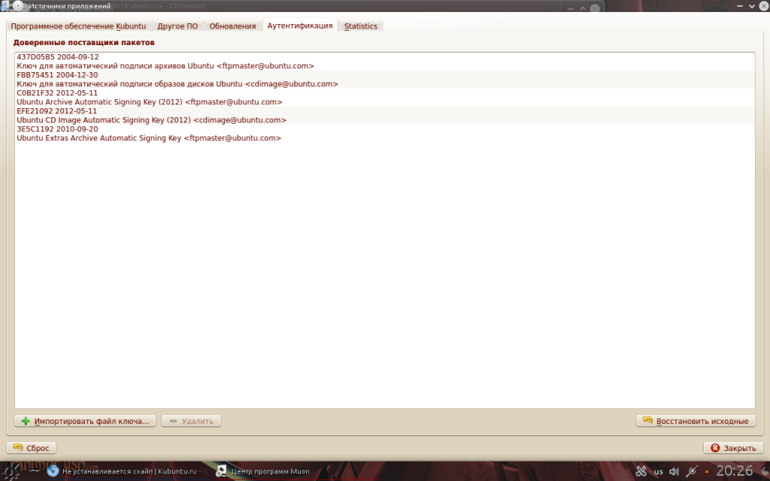Image resolution: width=770 pixels, height=481 pixels.
Task: Open the volume speaker tray icon
Action: (675, 472)
